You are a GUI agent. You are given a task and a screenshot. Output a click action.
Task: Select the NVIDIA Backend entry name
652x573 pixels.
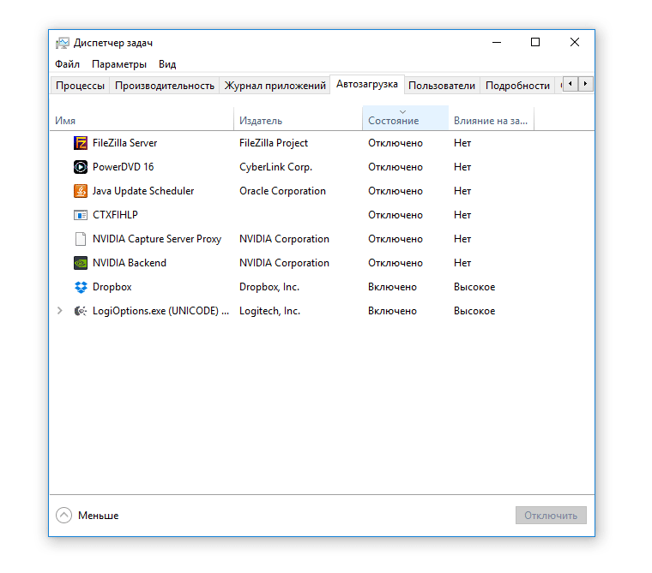point(130,263)
